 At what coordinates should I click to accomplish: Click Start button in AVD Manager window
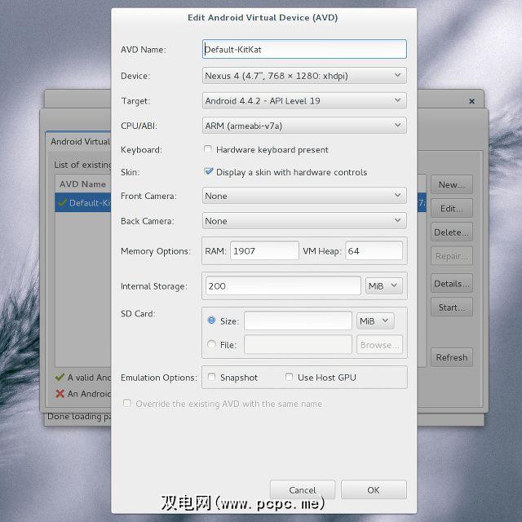[451, 307]
